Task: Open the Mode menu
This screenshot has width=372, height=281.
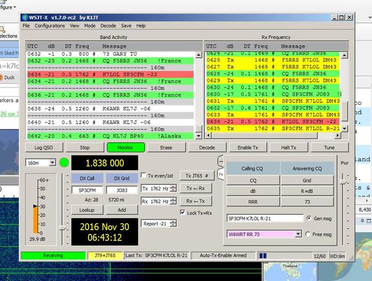Action: (x=90, y=25)
